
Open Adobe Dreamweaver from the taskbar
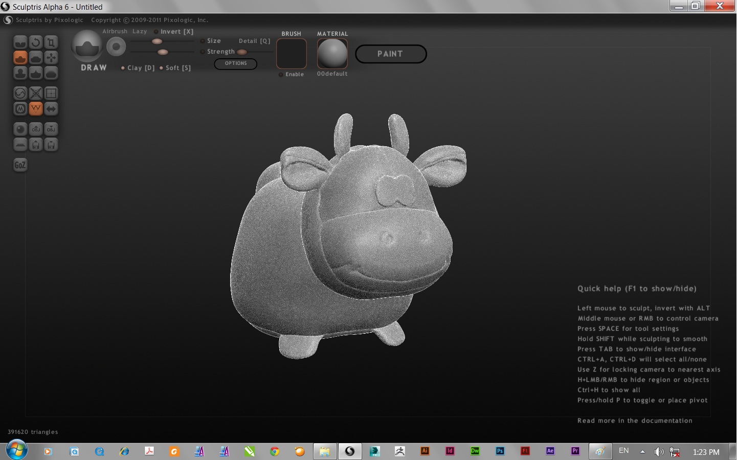tap(475, 451)
